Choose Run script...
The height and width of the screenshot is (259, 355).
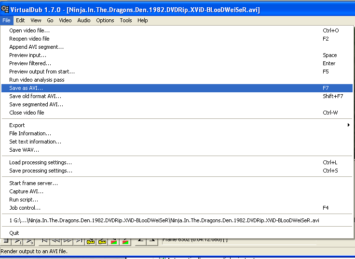point(177,200)
